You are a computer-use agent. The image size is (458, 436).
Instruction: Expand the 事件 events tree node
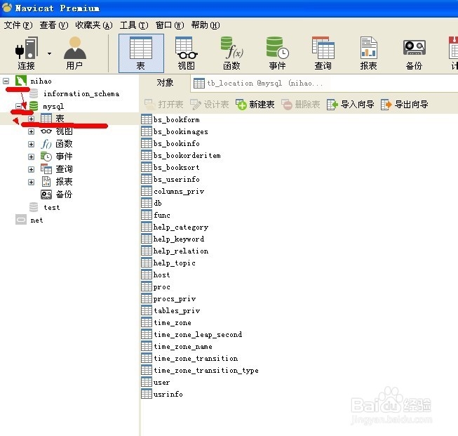coord(32,157)
